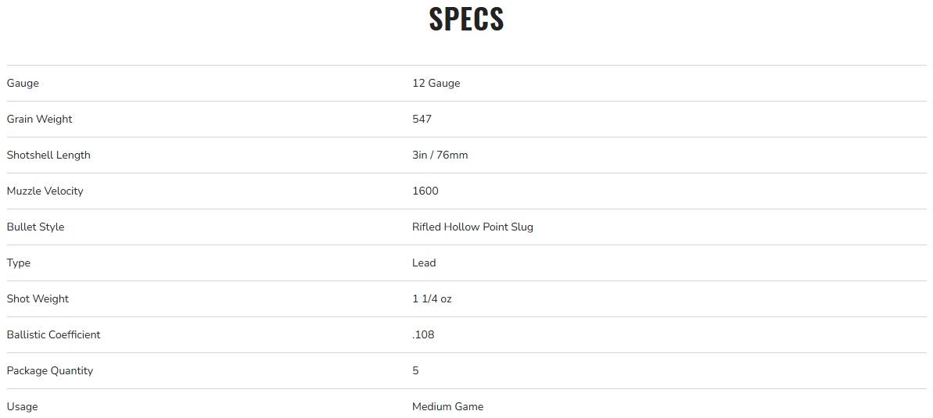Click the Usage label

pyautogui.click(x=22, y=407)
